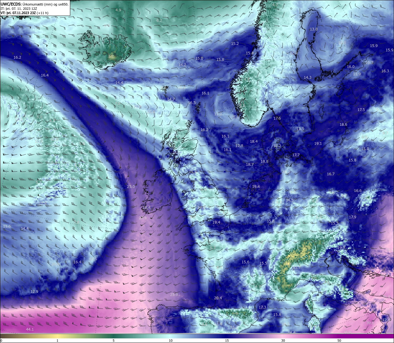Select the value 17.6 on Sweden's west coast
The height and width of the screenshot is (343, 394).
pos(277,118)
